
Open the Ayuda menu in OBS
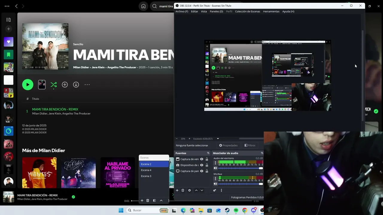coord(288,11)
